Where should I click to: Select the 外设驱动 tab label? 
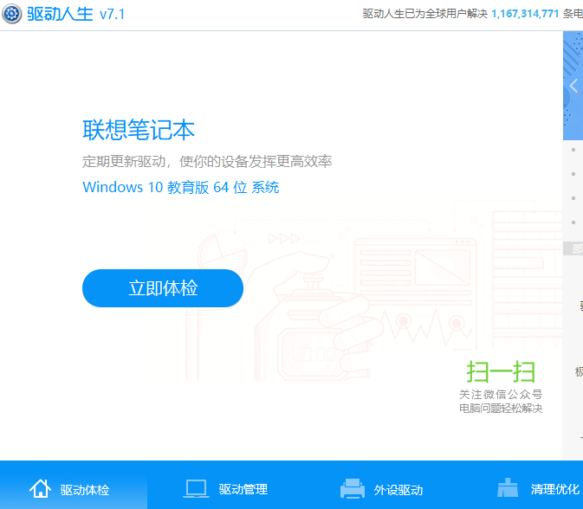398,490
